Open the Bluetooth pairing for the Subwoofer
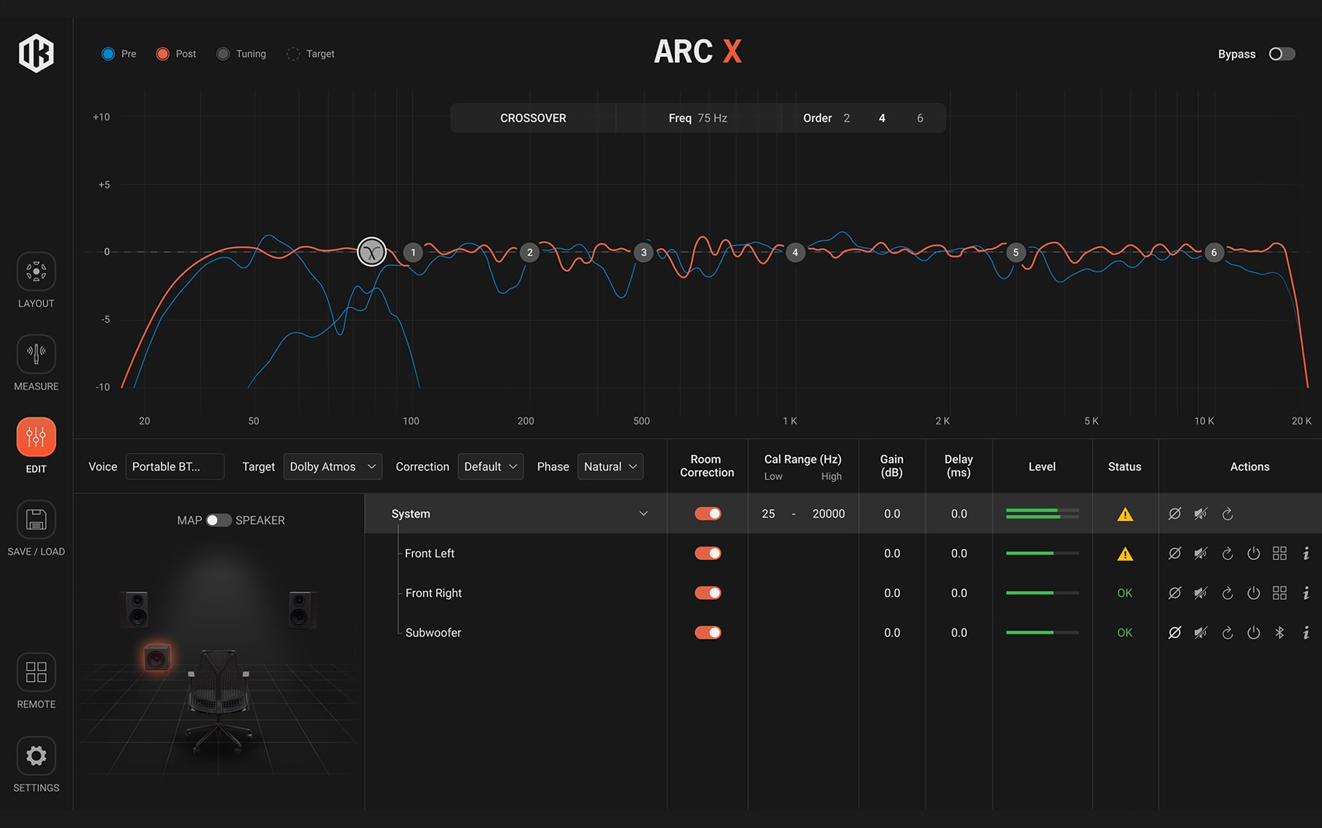This screenshot has width=1322, height=828. (x=1280, y=632)
